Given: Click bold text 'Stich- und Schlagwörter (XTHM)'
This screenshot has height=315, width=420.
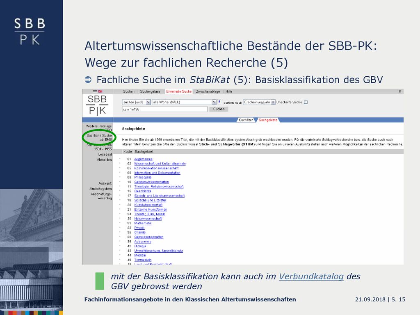Looking at the screenshot, I should [227, 144].
